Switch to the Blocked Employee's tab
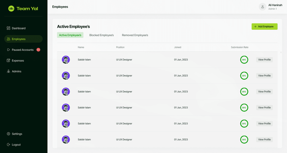 click(101, 35)
